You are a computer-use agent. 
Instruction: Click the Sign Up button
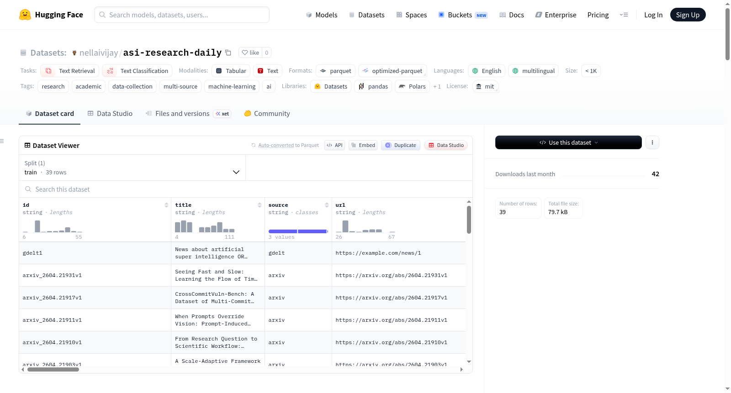coord(688,15)
